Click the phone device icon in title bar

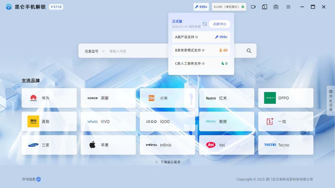pos(265,7)
